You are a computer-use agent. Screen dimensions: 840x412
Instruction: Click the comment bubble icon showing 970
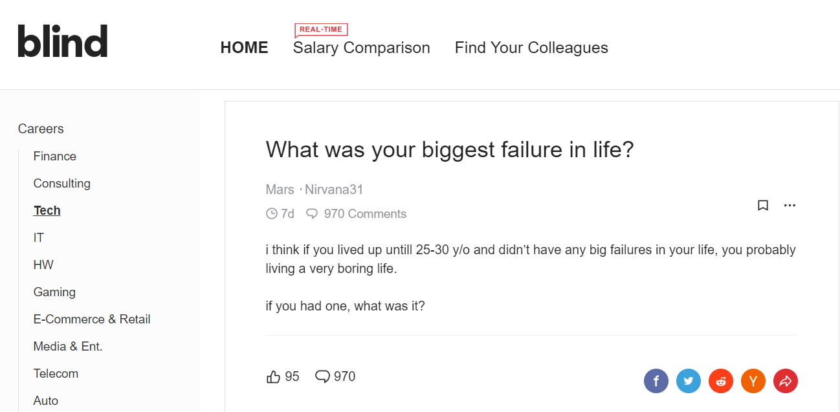pyautogui.click(x=322, y=376)
